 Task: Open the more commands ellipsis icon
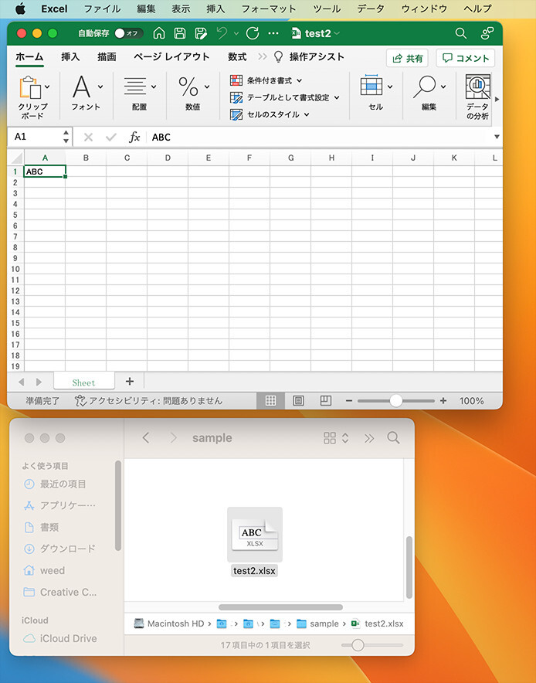(x=273, y=33)
